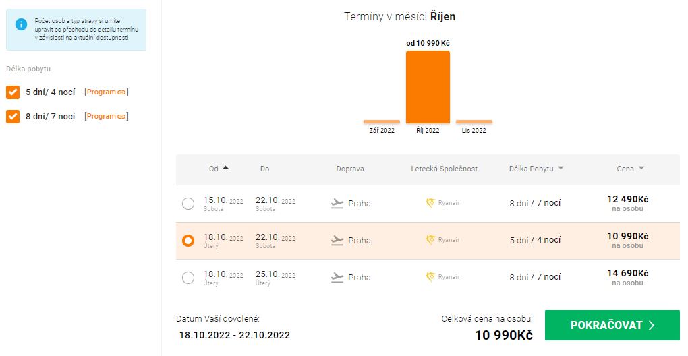Click the link icon beside 5 dní Program
Viewport: 688px width, 356px height.
tap(121, 92)
